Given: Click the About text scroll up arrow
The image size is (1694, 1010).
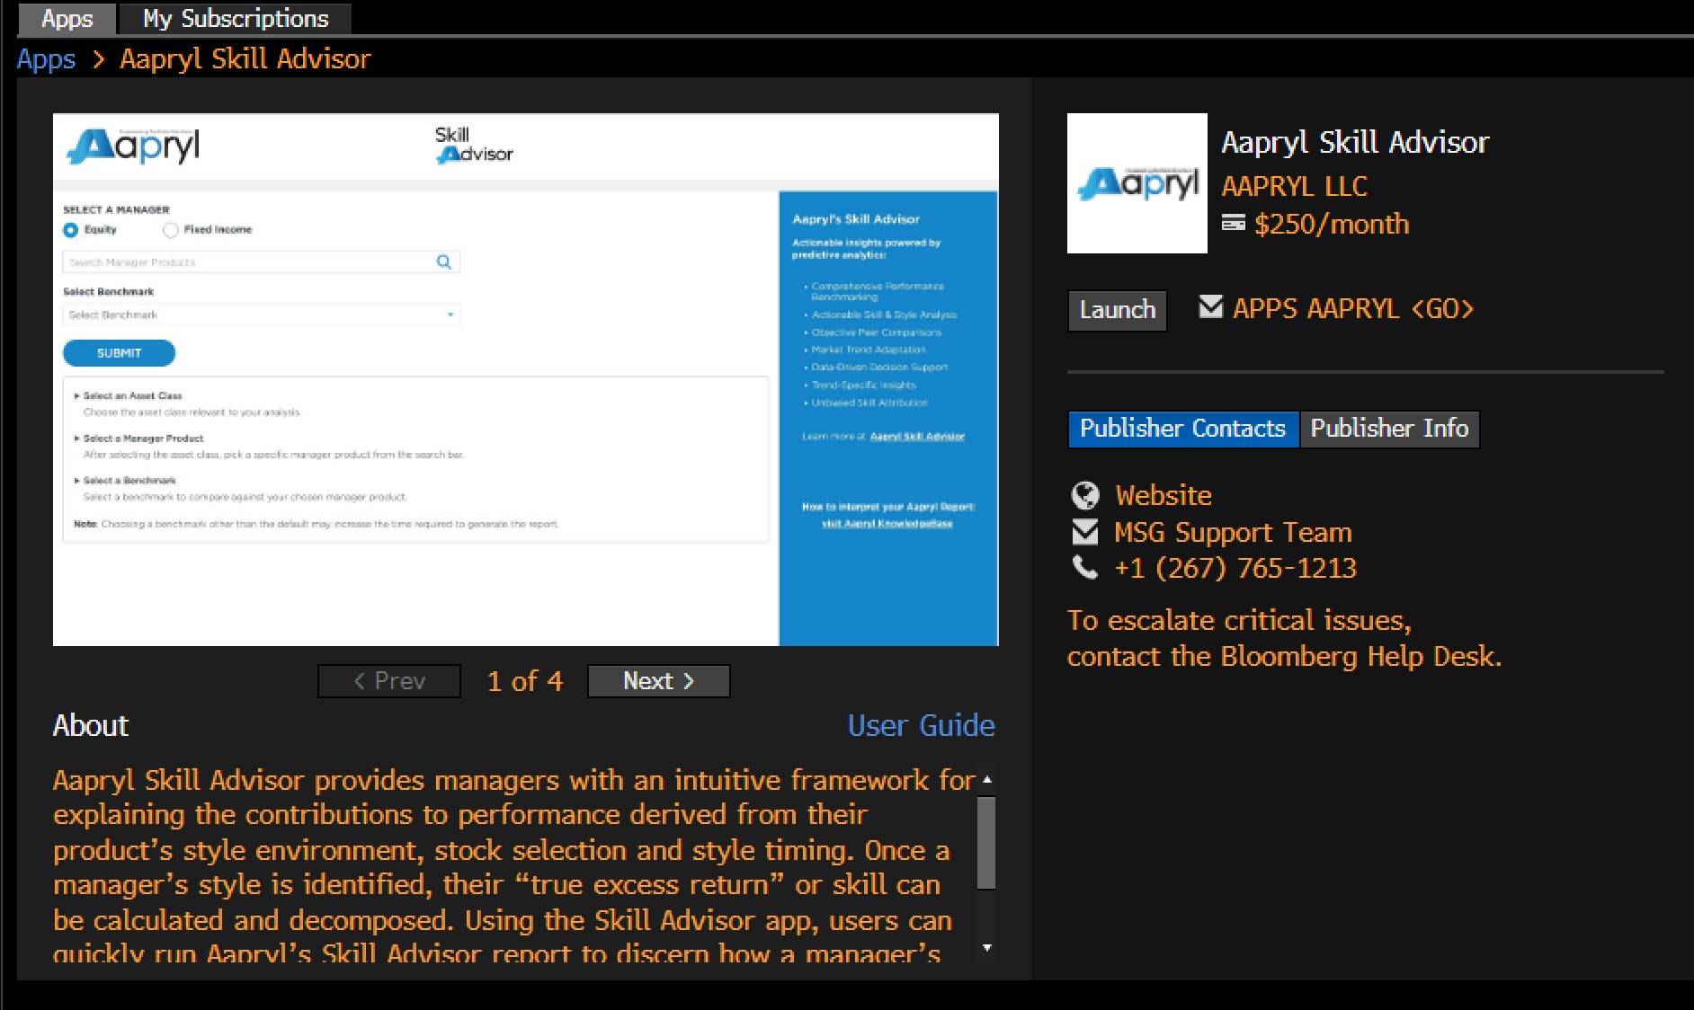Looking at the screenshot, I should pos(987,779).
